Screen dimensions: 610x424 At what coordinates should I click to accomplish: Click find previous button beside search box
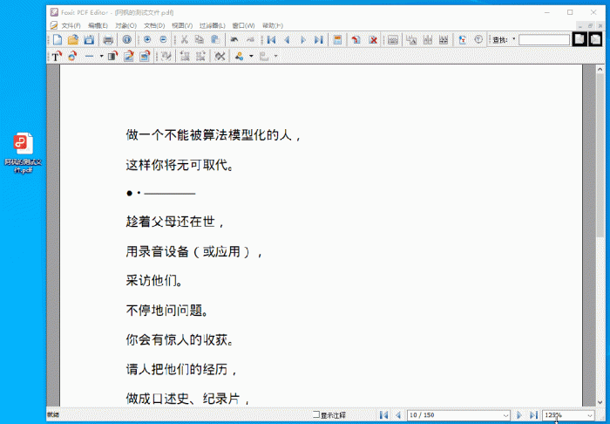click(x=579, y=39)
